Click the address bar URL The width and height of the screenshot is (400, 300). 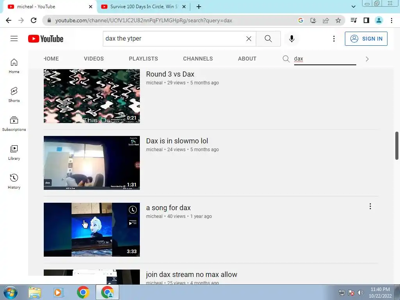(144, 20)
